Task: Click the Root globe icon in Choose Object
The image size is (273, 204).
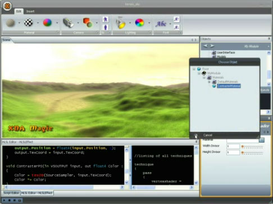Action: (199, 69)
